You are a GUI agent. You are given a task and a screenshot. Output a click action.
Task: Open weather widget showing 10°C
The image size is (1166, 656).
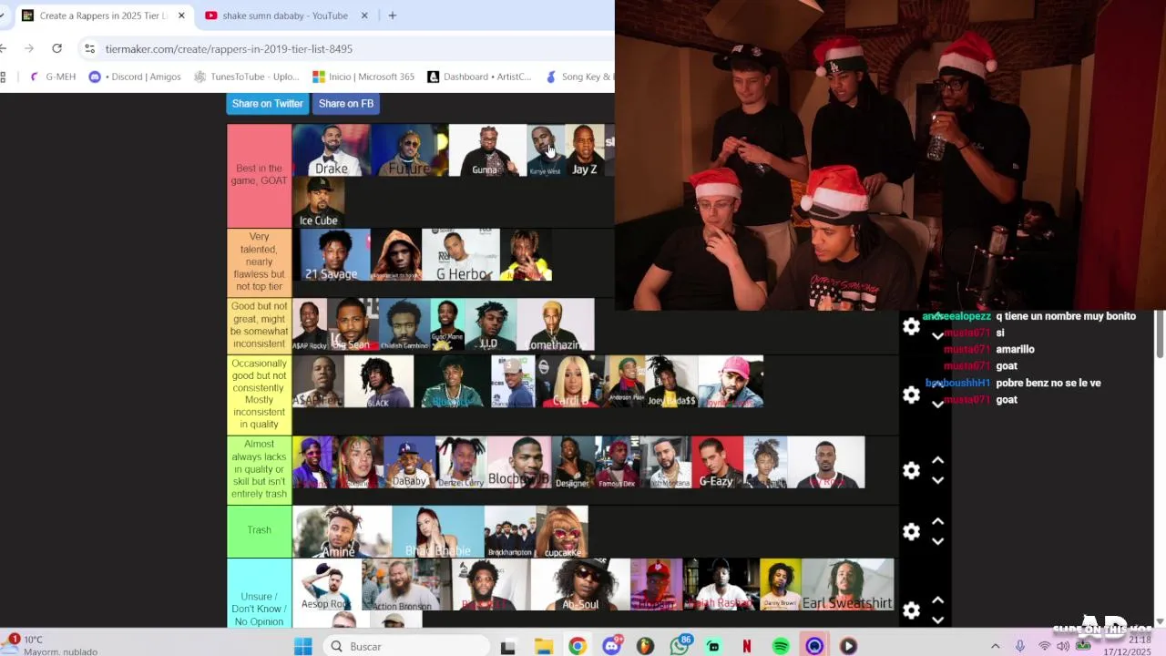point(51,645)
